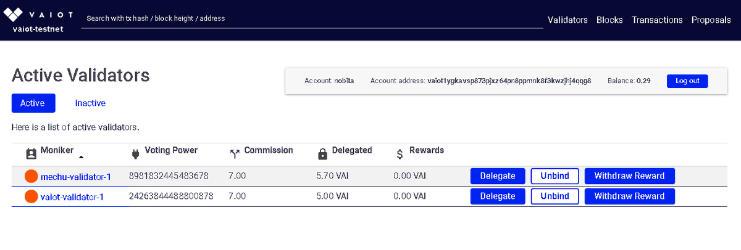Select the Active validators tab
741x250 pixels.
[33, 103]
